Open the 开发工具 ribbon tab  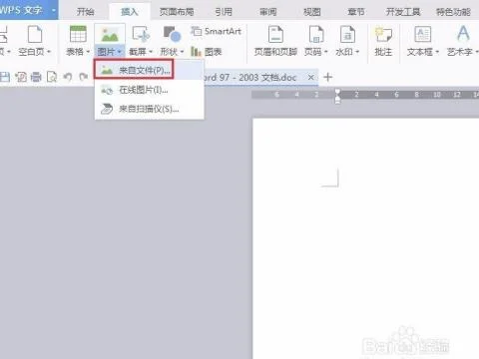[x=403, y=12]
